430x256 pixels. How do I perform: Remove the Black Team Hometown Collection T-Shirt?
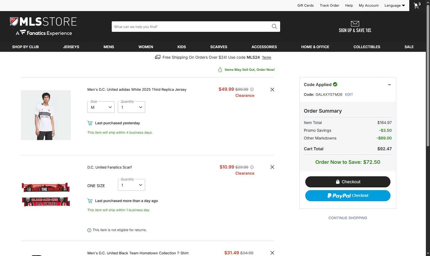click(x=272, y=253)
